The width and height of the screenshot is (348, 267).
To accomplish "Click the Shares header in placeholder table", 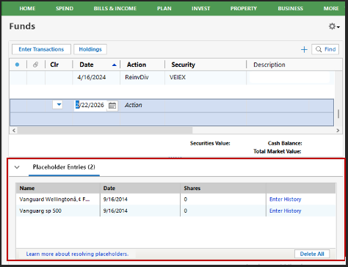I will tap(192, 189).
